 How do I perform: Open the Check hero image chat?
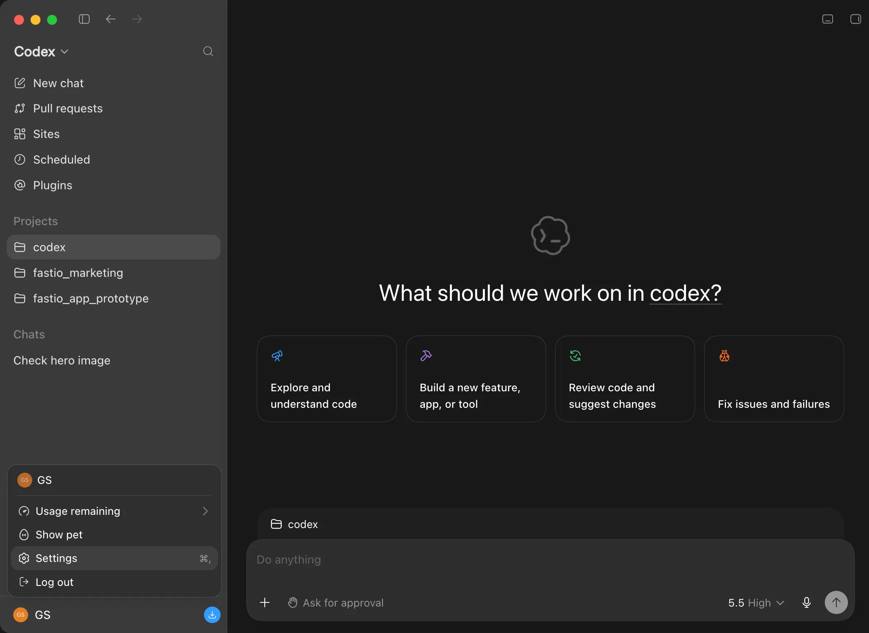point(114,360)
